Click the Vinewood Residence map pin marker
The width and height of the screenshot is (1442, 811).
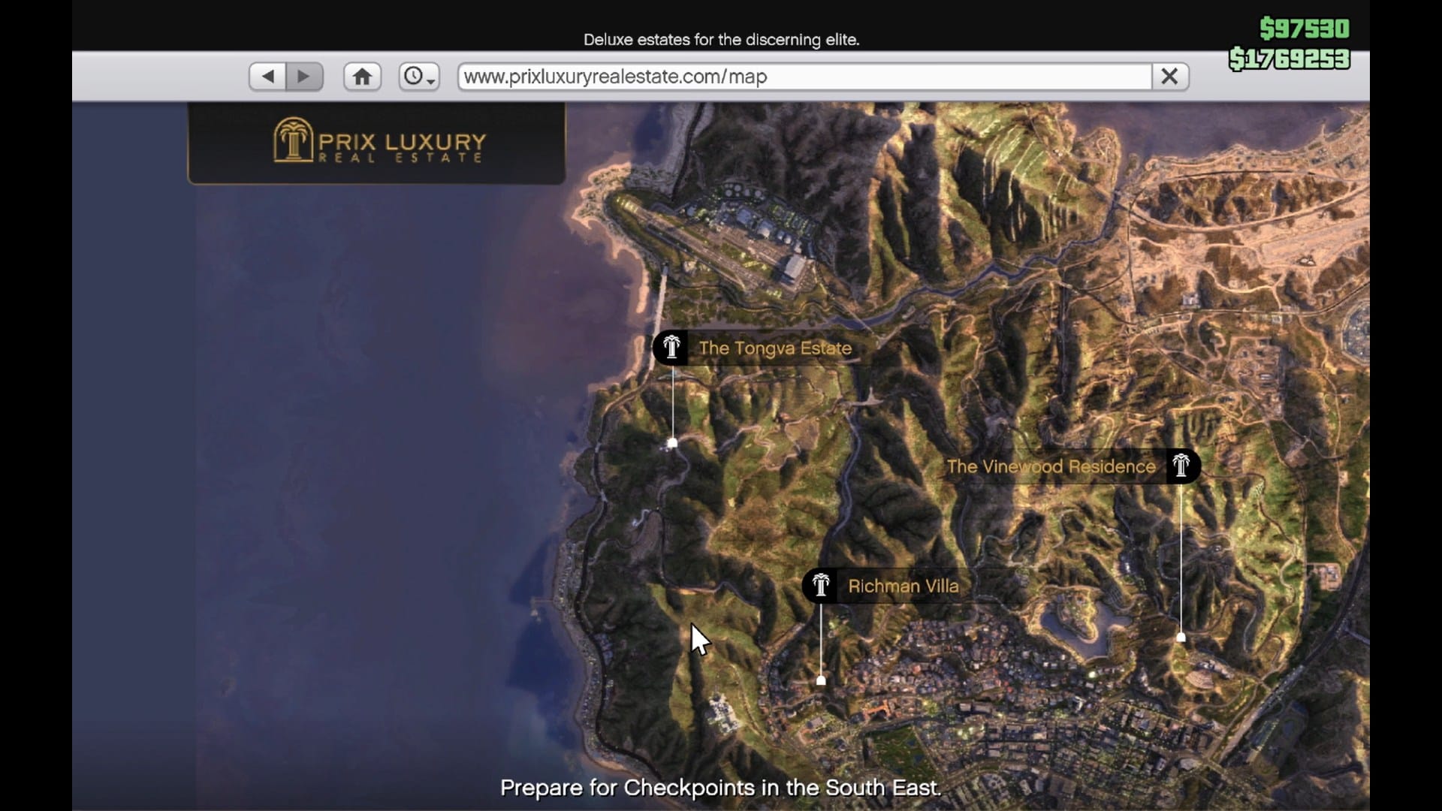(x=1181, y=637)
